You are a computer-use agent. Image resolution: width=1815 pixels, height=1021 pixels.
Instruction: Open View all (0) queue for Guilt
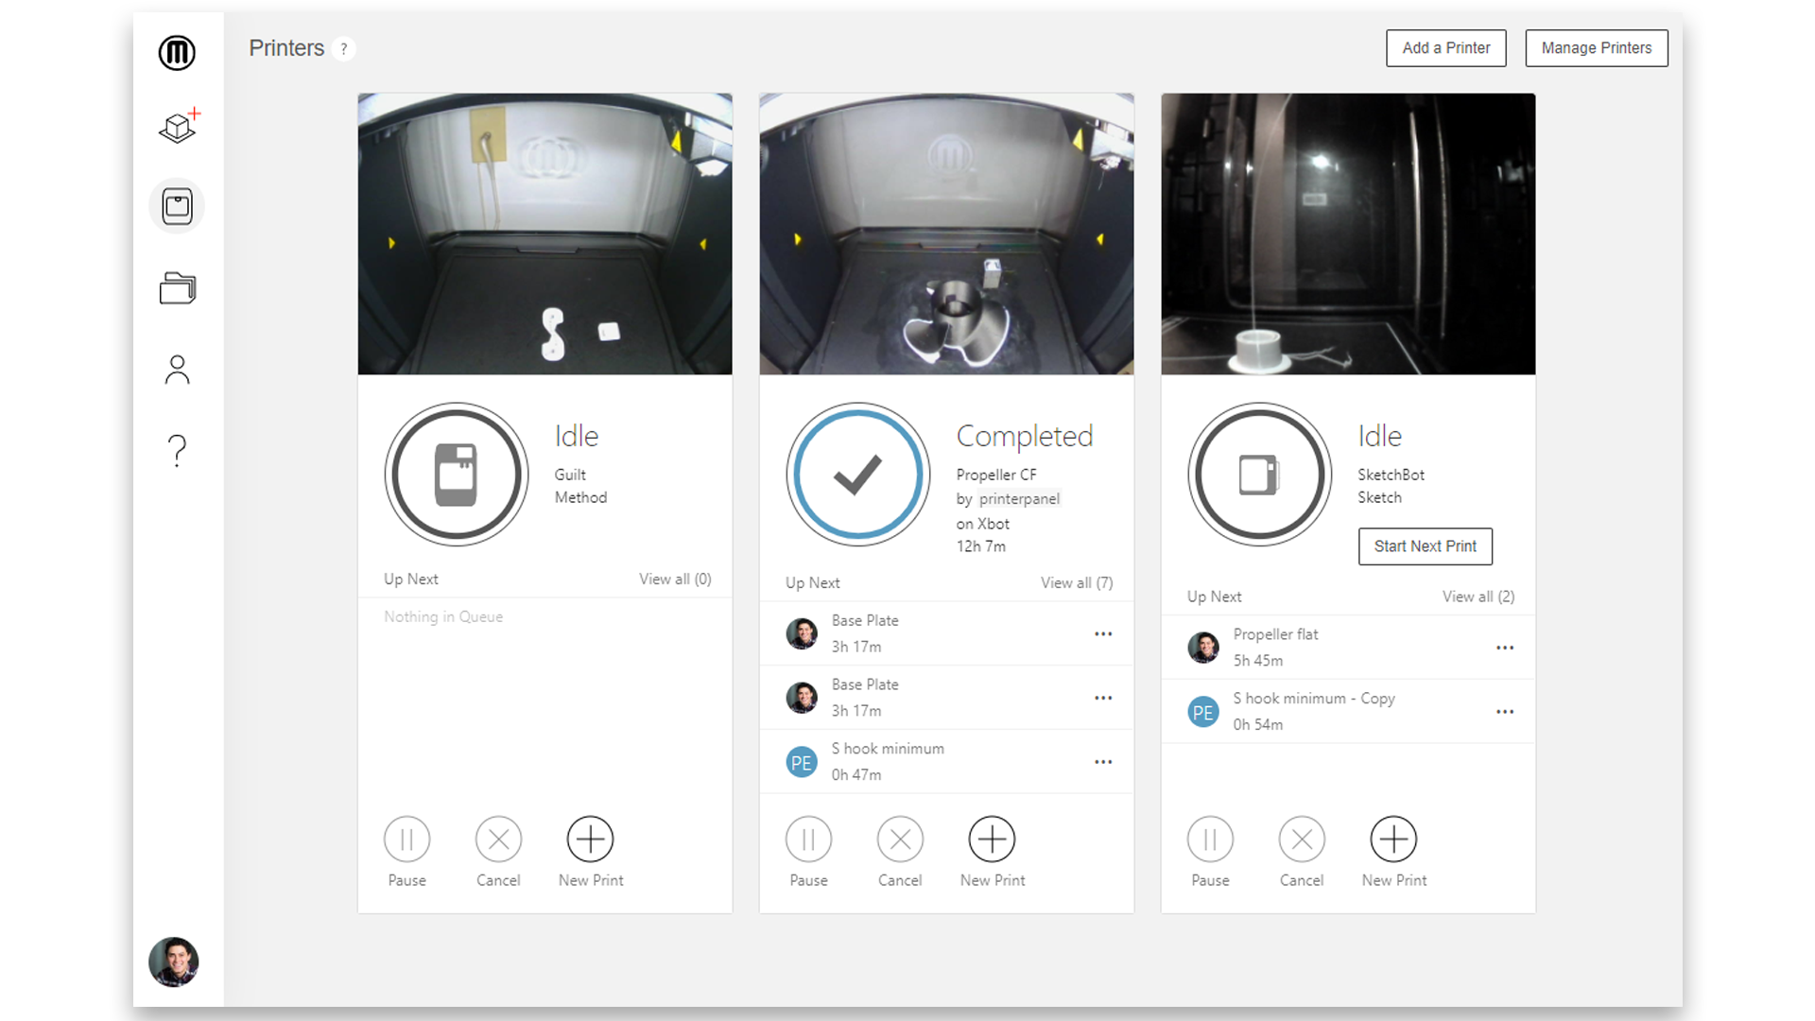[675, 579]
